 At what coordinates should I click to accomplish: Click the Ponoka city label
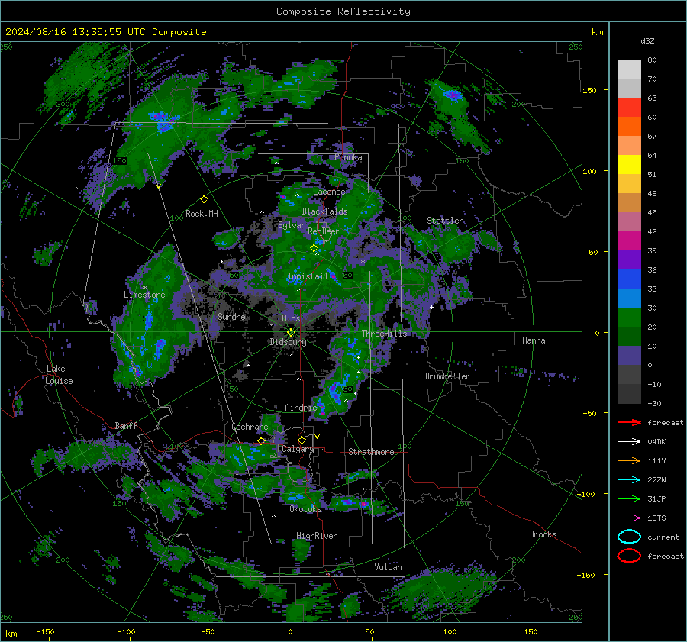(348, 157)
